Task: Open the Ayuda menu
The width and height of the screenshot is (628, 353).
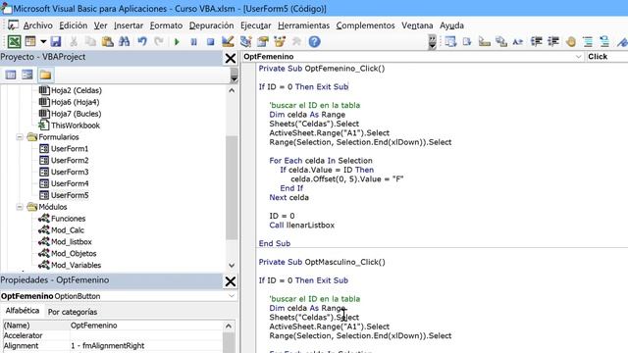Action: pos(451,25)
